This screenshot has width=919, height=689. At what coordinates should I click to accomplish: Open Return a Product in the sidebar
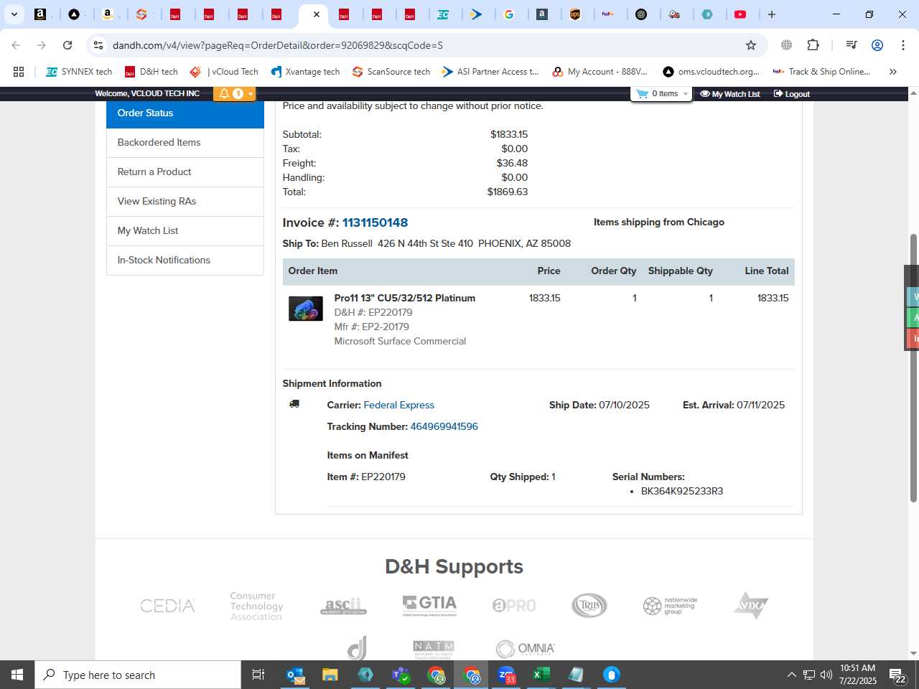(185, 172)
